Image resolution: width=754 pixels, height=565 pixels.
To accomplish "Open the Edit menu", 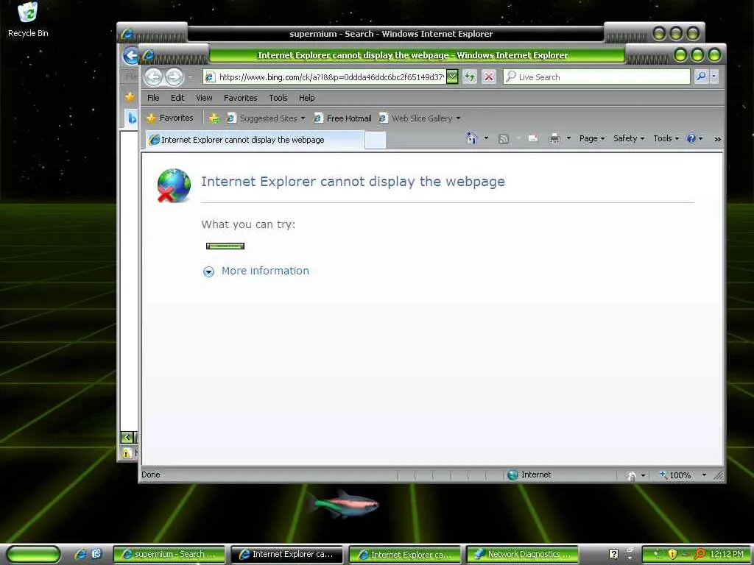I will [x=177, y=98].
